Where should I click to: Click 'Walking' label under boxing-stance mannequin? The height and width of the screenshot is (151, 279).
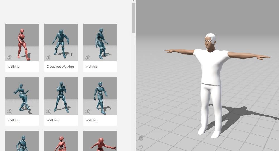click(x=52, y=120)
